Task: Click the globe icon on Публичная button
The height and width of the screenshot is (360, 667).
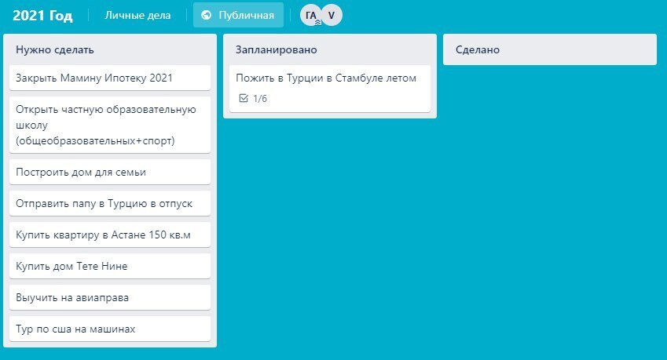Action: [207, 15]
